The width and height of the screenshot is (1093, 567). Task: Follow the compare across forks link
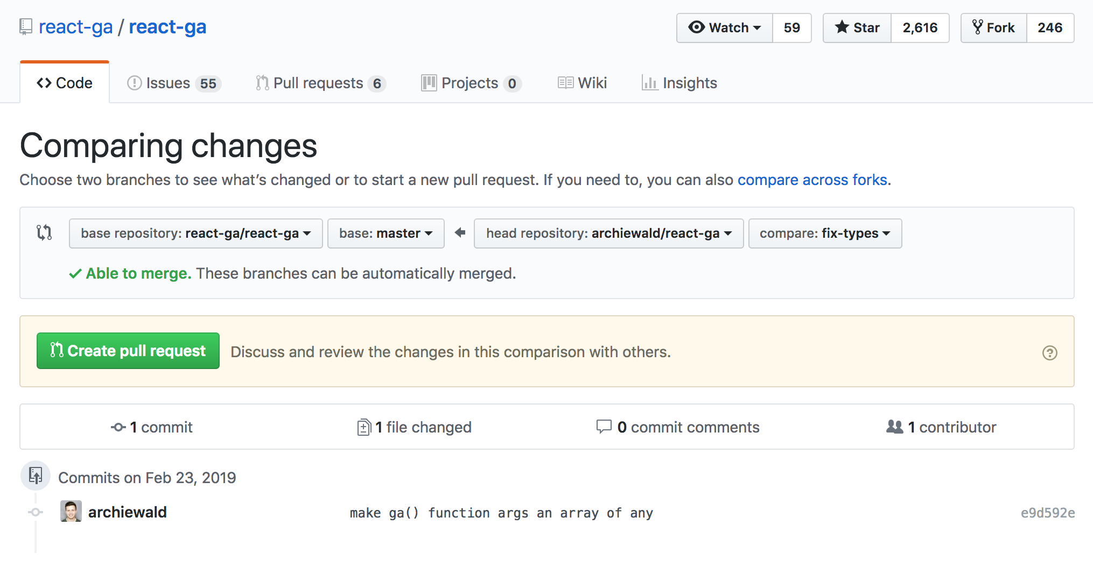tap(812, 180)
